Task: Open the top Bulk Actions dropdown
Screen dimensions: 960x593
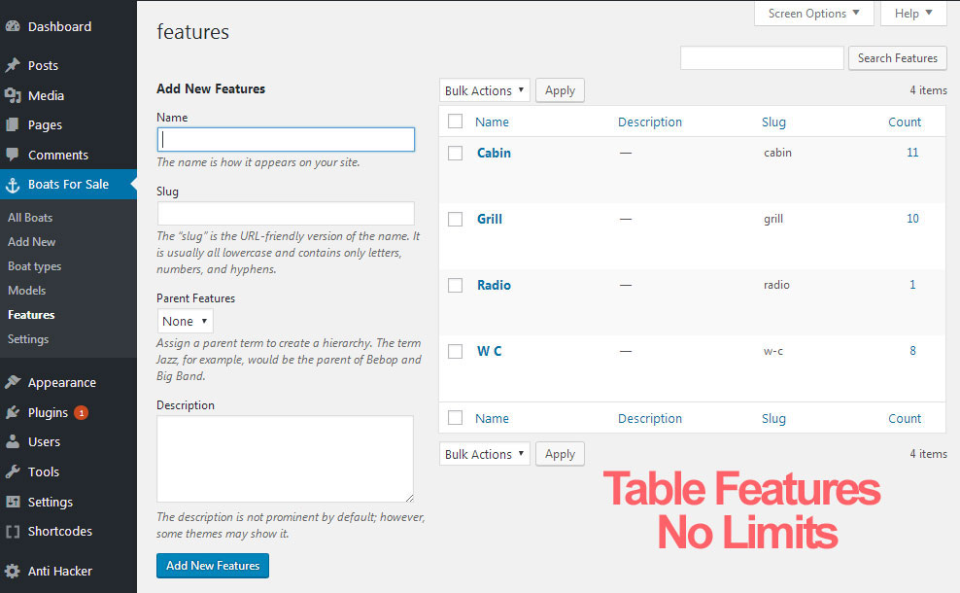Action: (x=484, y=90)
